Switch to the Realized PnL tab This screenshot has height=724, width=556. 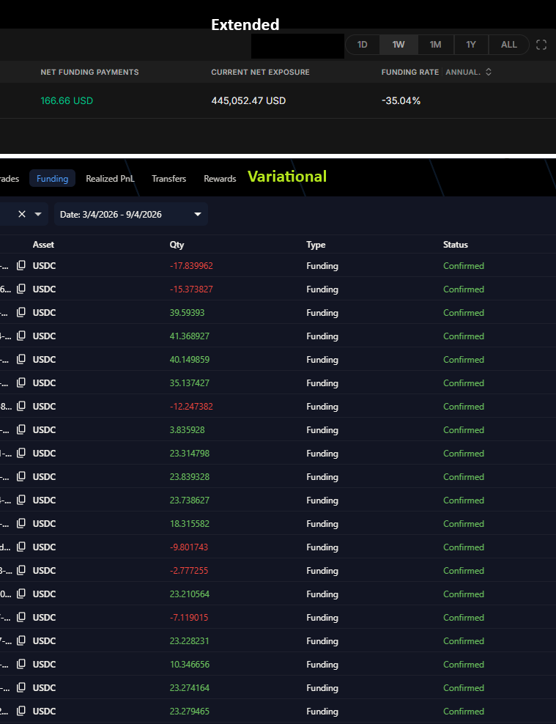point(110,179)
